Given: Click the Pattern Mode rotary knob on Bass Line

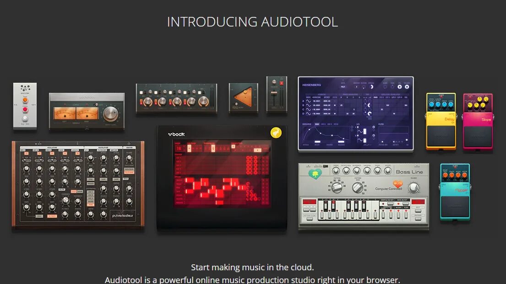Looking at the screenshot, I should pos(357,187).
